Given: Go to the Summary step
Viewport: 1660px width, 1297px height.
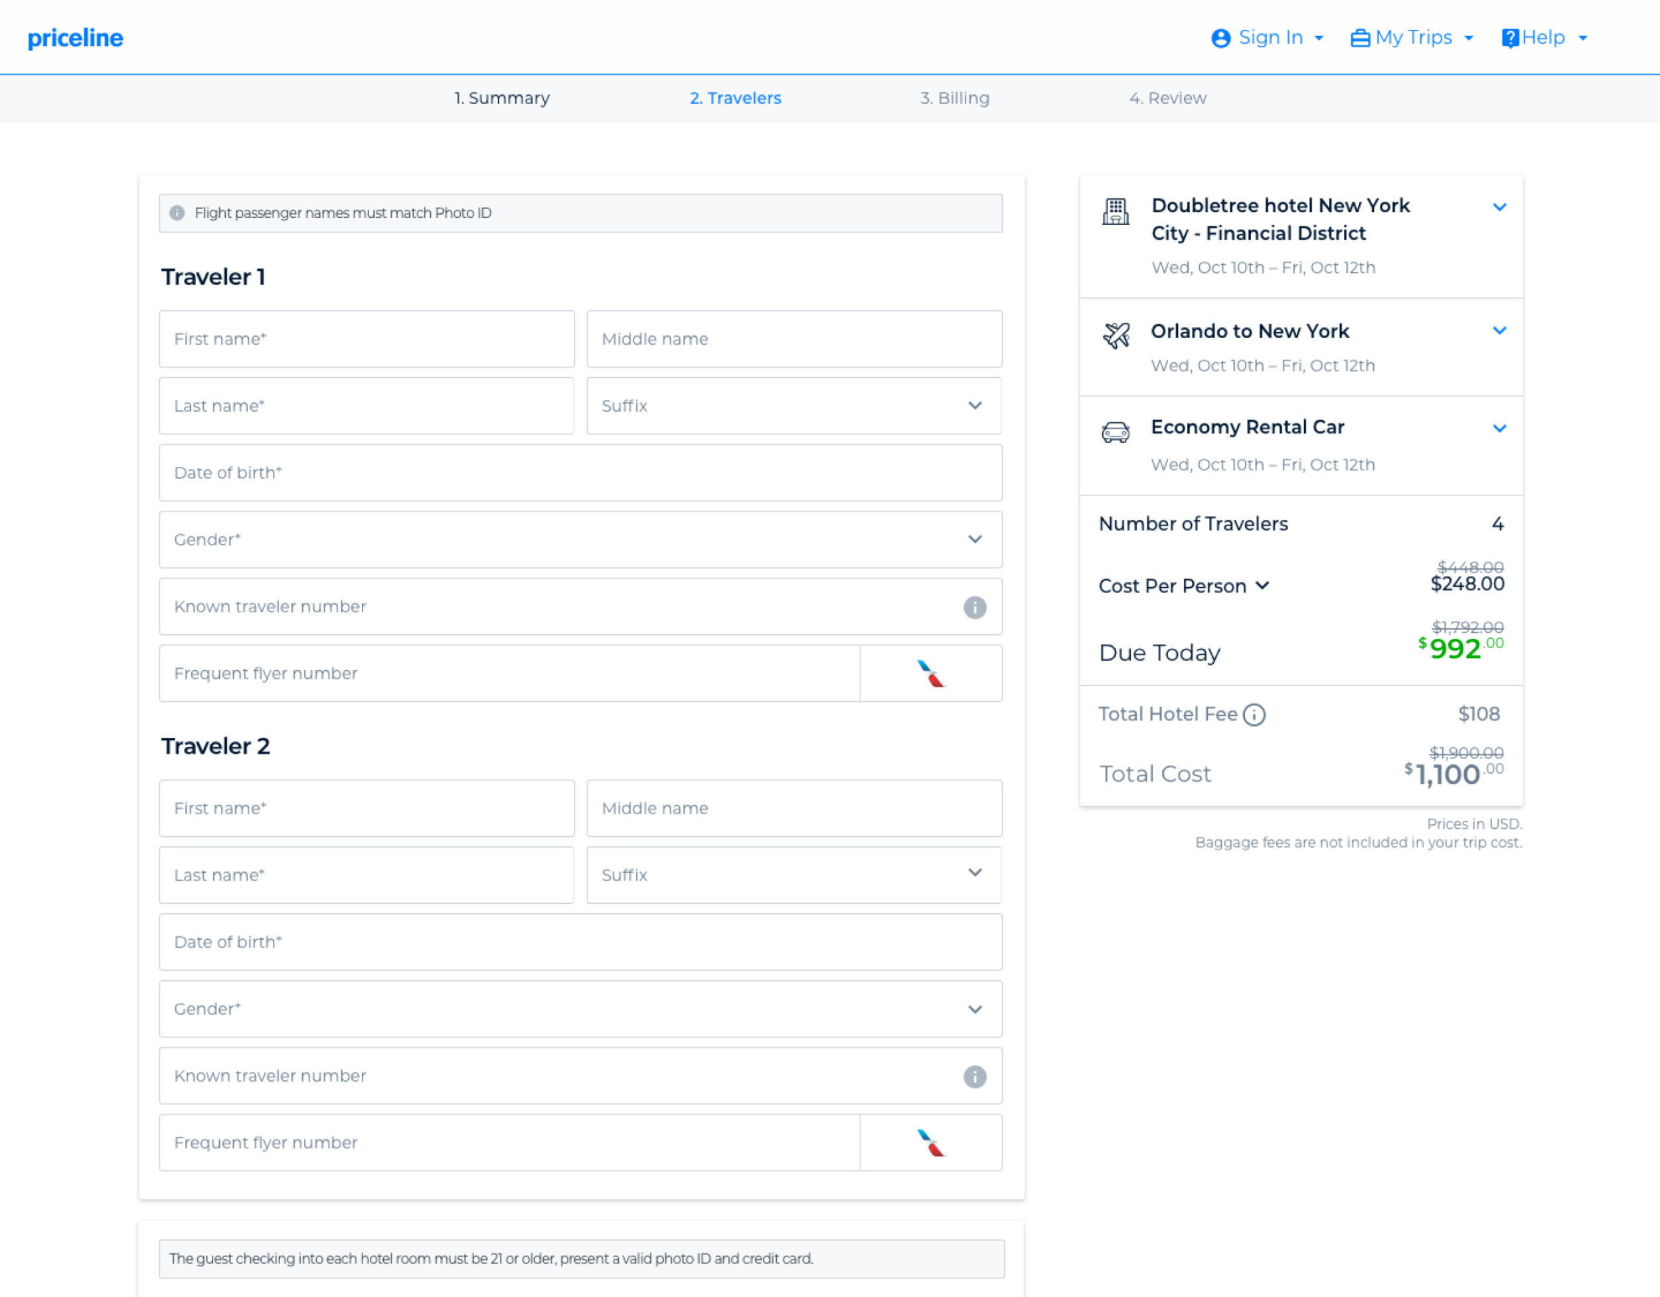Looking at the screenshot, I should pos(501,98).
